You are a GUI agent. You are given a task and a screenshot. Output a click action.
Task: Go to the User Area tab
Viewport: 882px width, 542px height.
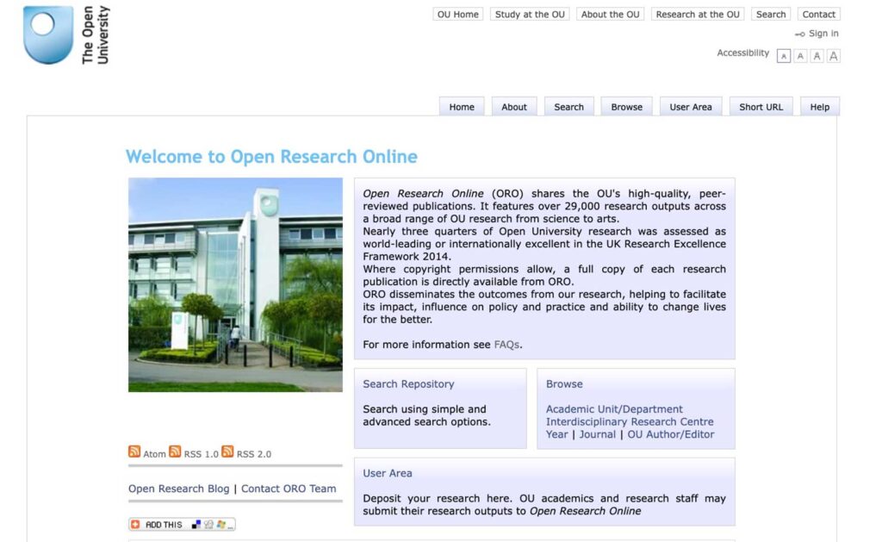tap(691, 107)
